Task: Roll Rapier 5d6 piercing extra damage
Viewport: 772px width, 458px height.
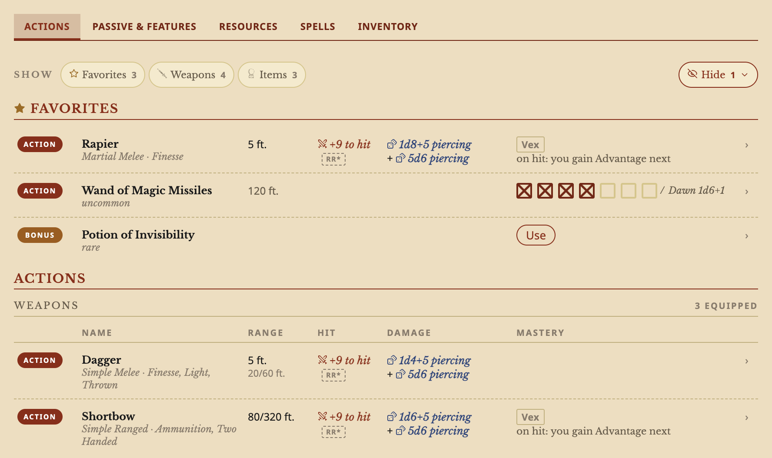Action: (433, 158)
